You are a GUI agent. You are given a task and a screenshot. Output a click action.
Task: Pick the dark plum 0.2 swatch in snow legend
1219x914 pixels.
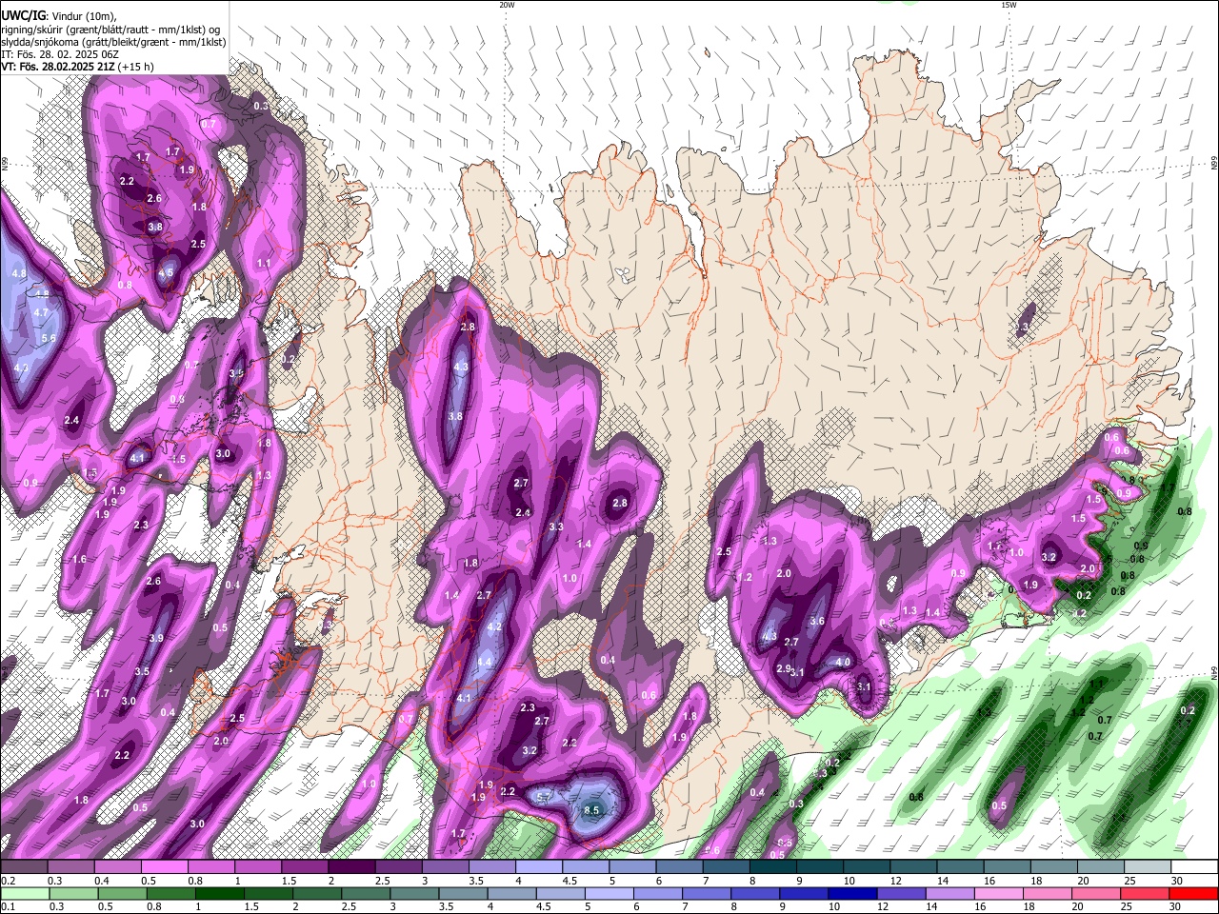(25, 867)
